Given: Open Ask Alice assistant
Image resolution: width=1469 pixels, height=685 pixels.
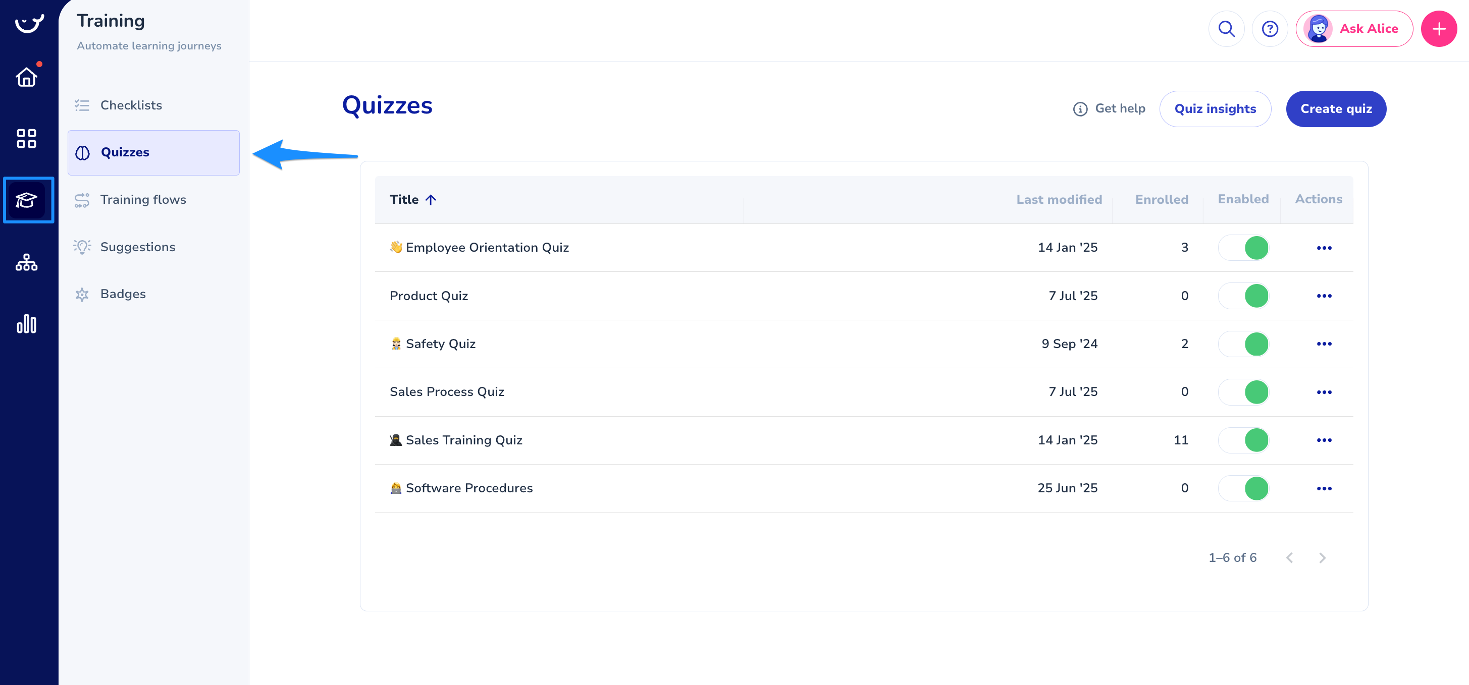Looking at the screenshot, I should pyautogui.click(x=1354, y=28).
